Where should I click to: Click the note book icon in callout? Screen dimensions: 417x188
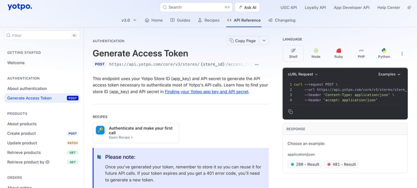(99, 157)
